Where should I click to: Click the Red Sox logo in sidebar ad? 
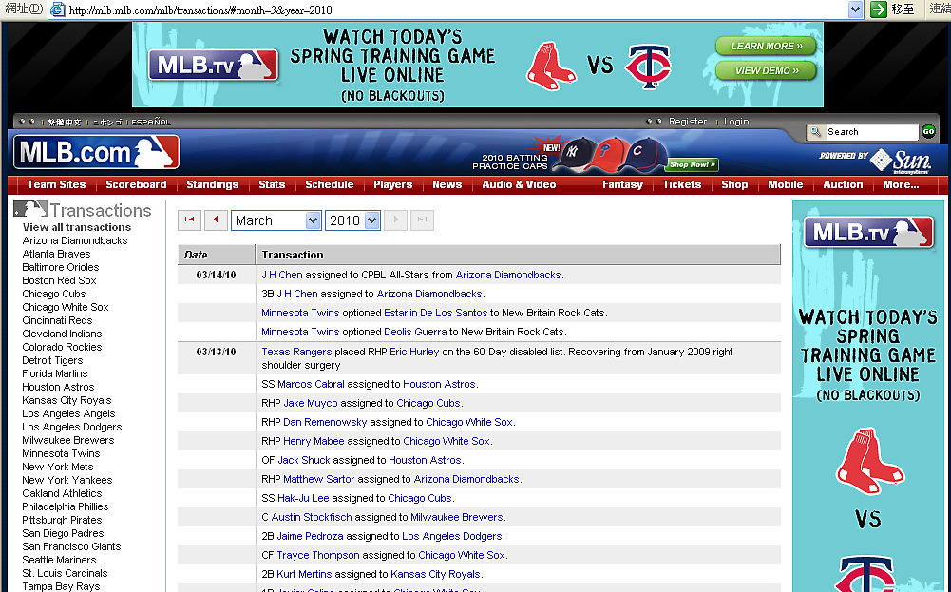869,460
